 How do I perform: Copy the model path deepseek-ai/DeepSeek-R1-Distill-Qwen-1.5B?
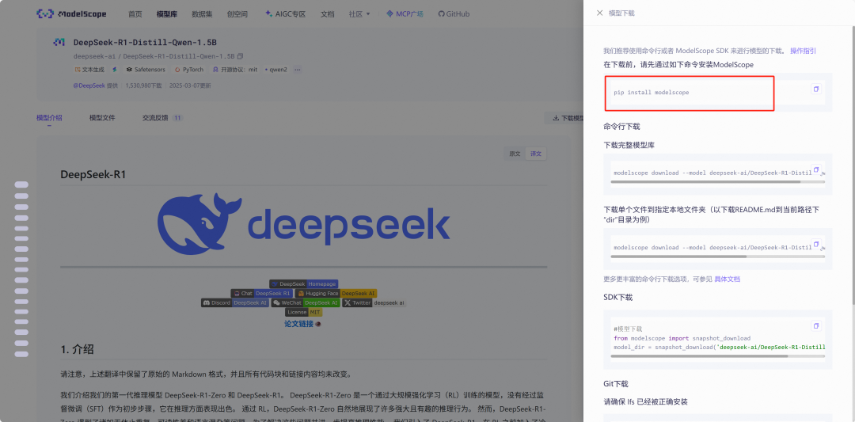tap(241, 56)
